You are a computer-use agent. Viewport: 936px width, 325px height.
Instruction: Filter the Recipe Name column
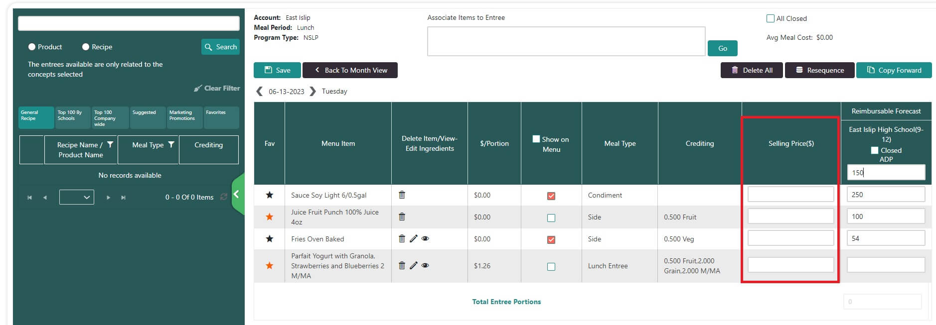pos(110,145)
